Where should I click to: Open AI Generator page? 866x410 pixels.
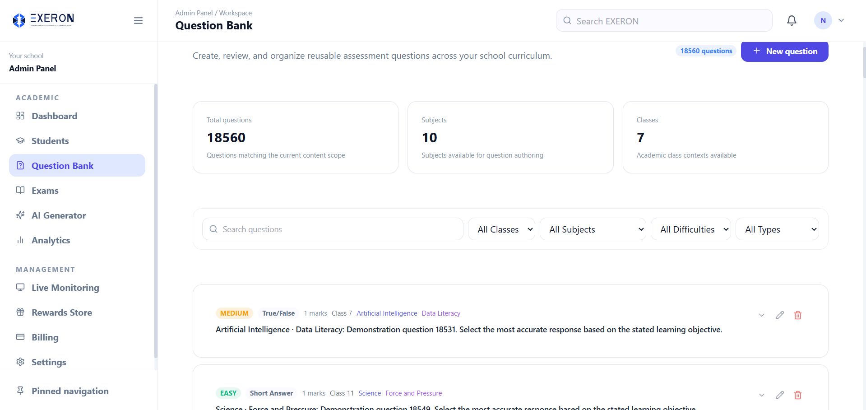[77, 215]
